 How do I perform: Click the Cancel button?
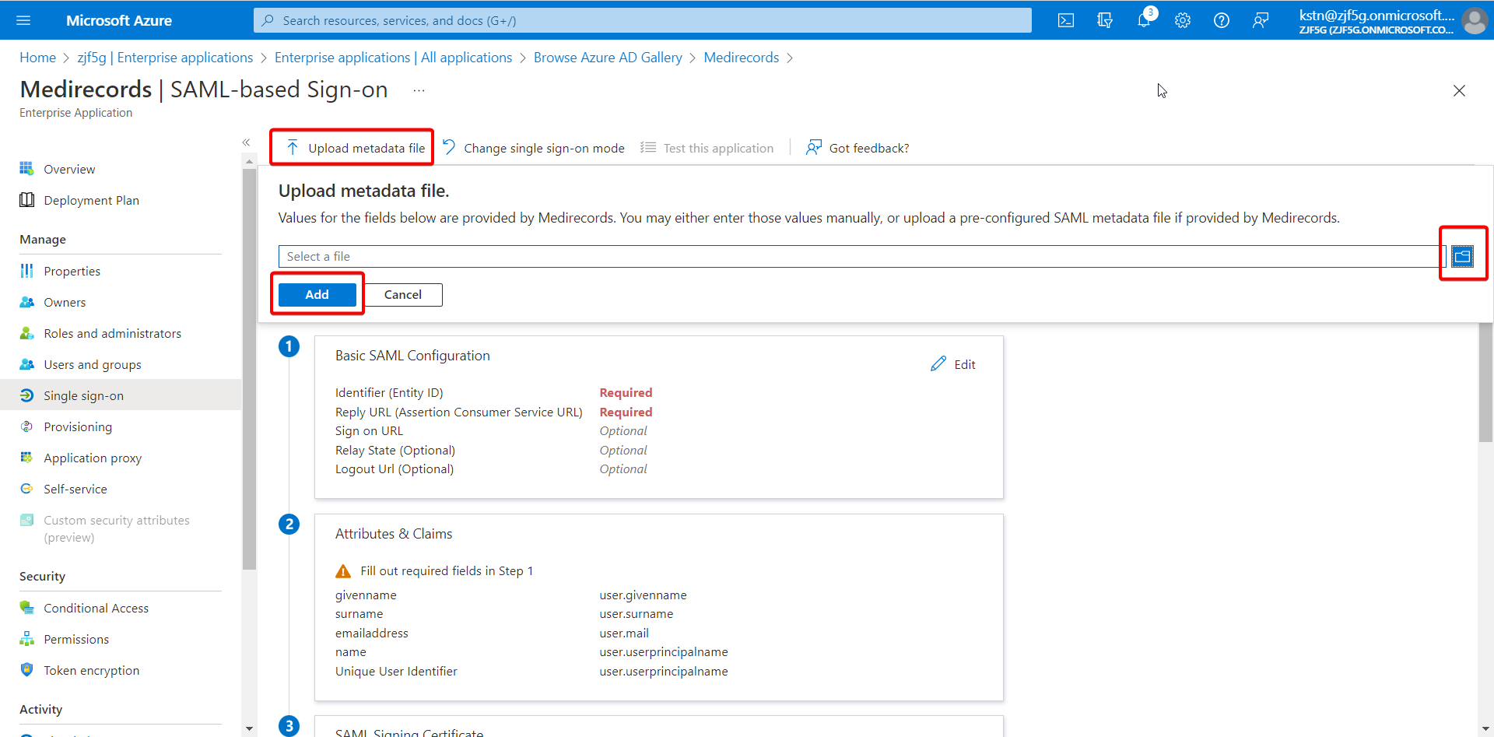pyautogui.click(x=403, y=294)
